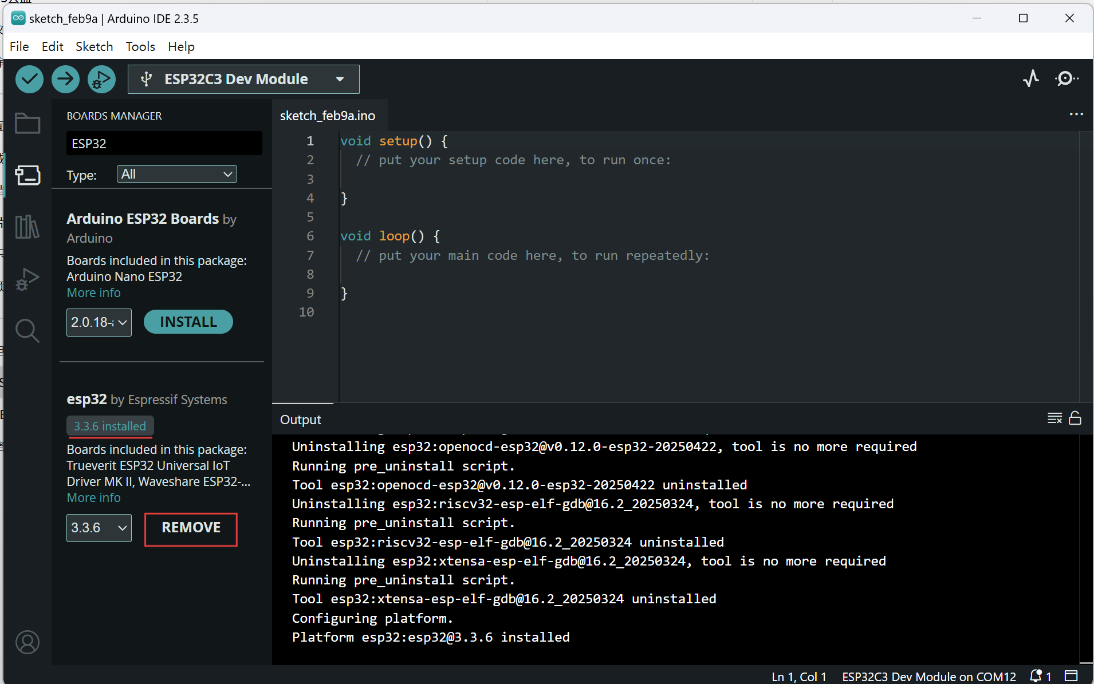Toggle the Output scroll lock icon
The width and height of the screenshot is (1094, 684).
(1075, 418)
